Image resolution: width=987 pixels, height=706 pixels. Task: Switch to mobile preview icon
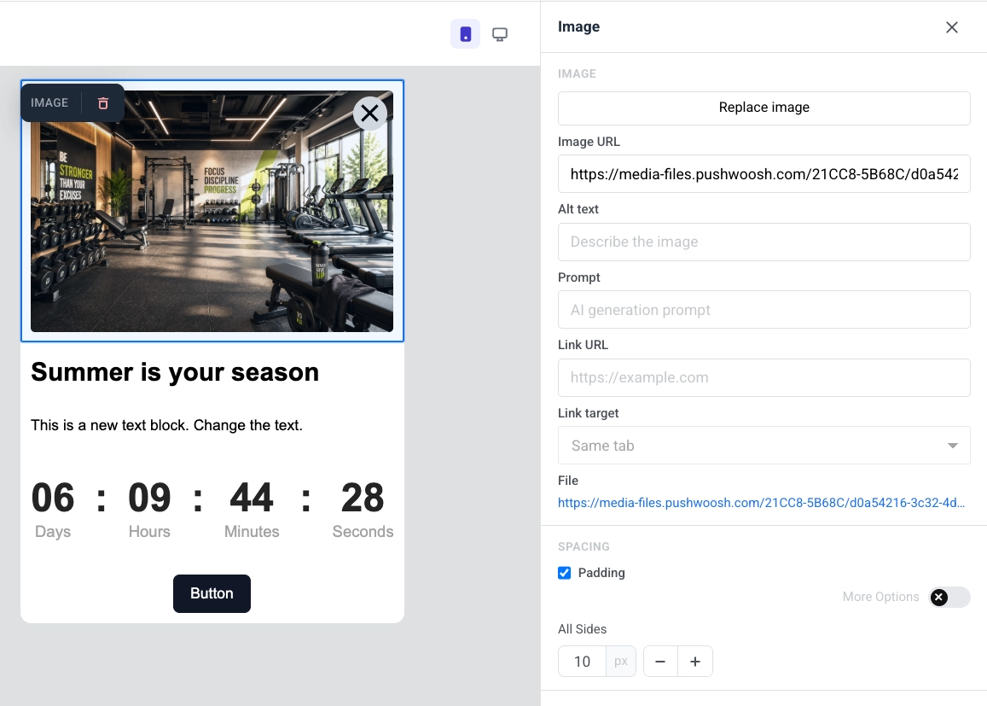pyautogui.click(x=465, y=34)
